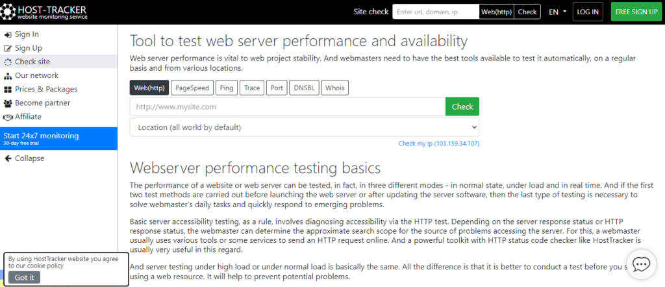Select the Whois tab
Viewport: 665px width, 287px height.
tap(334, 88)
